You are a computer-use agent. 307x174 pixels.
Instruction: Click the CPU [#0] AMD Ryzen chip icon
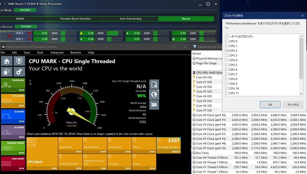pyautogui.click(x=194, y=72)
